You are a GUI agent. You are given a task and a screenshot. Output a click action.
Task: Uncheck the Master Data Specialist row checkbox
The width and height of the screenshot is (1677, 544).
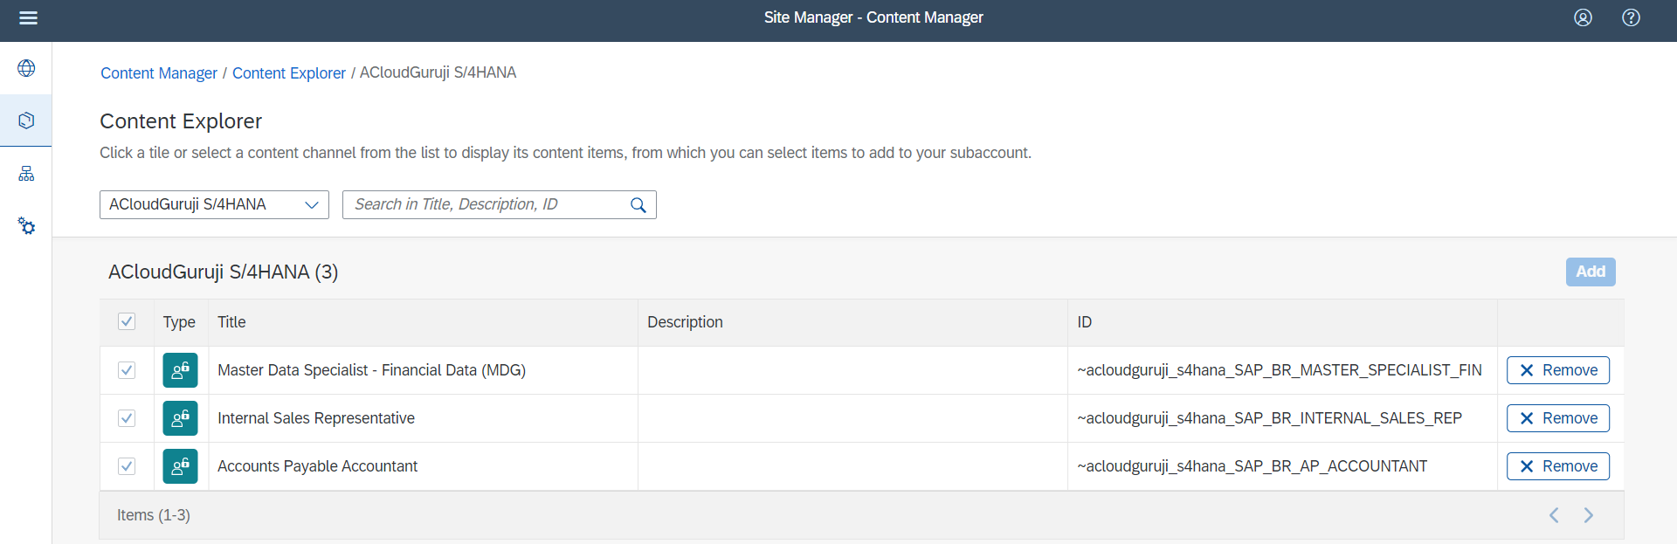pos(127,370)
